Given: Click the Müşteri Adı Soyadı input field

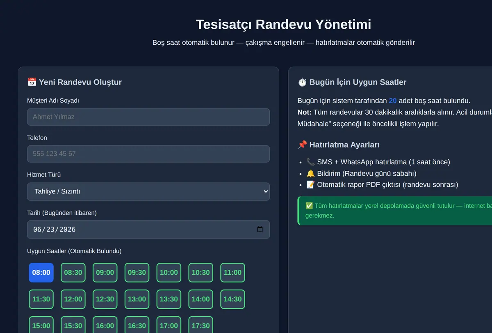Looking at the screenshot, I should 148,117.
